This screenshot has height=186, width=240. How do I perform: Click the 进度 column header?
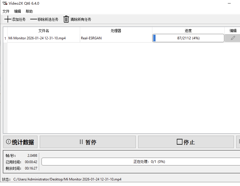(188, 31)
